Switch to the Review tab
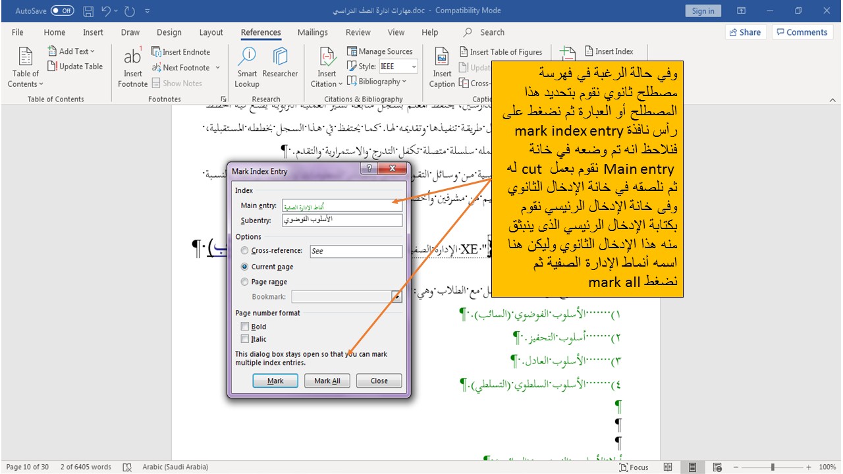 [x=358, y=32]
